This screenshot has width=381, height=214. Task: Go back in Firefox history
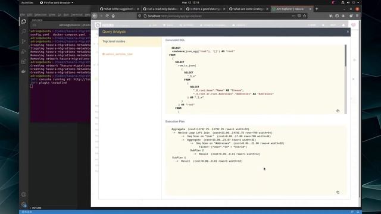[95, 16]
